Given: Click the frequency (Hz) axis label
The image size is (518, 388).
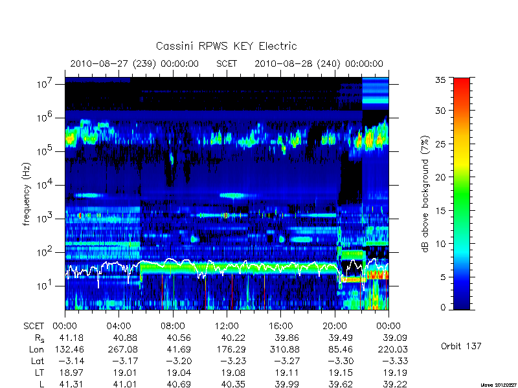Looking at the screenshot, I should tap(27, 194).
